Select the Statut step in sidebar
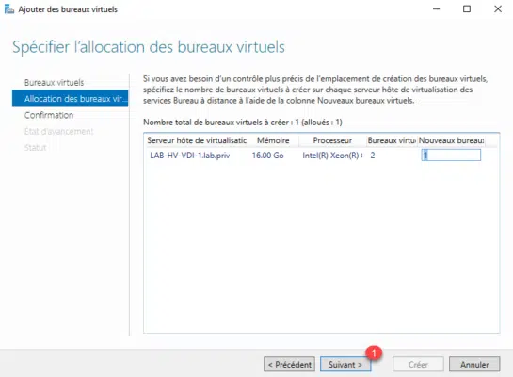Screen dimensions: 513x377 pos(35,147)
